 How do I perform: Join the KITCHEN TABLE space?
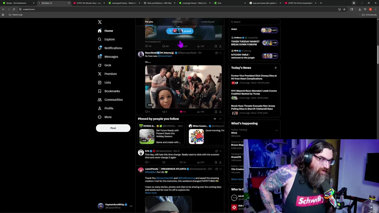254,55
